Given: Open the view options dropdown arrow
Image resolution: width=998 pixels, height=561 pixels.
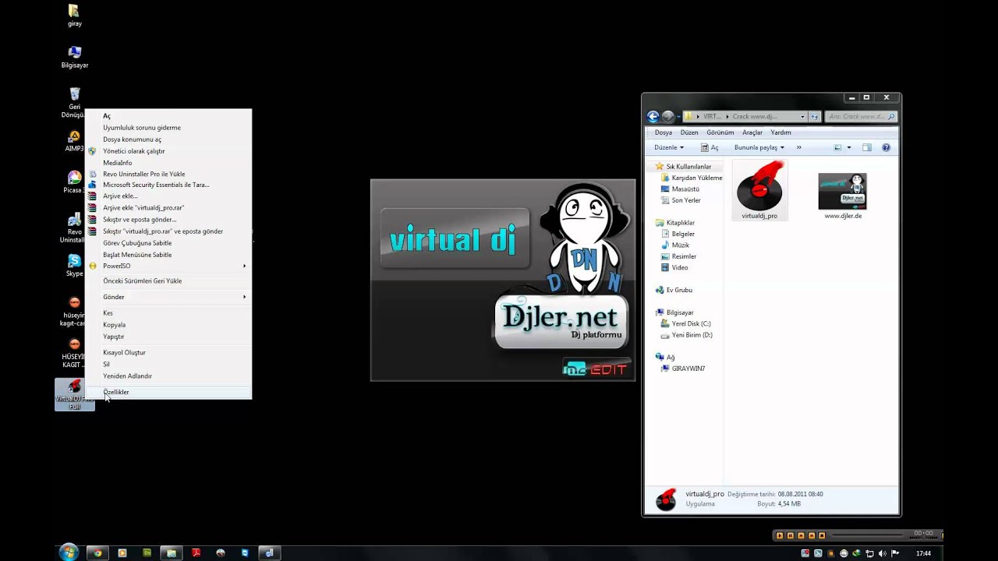Looking at the screenshot, I should 850,147.
